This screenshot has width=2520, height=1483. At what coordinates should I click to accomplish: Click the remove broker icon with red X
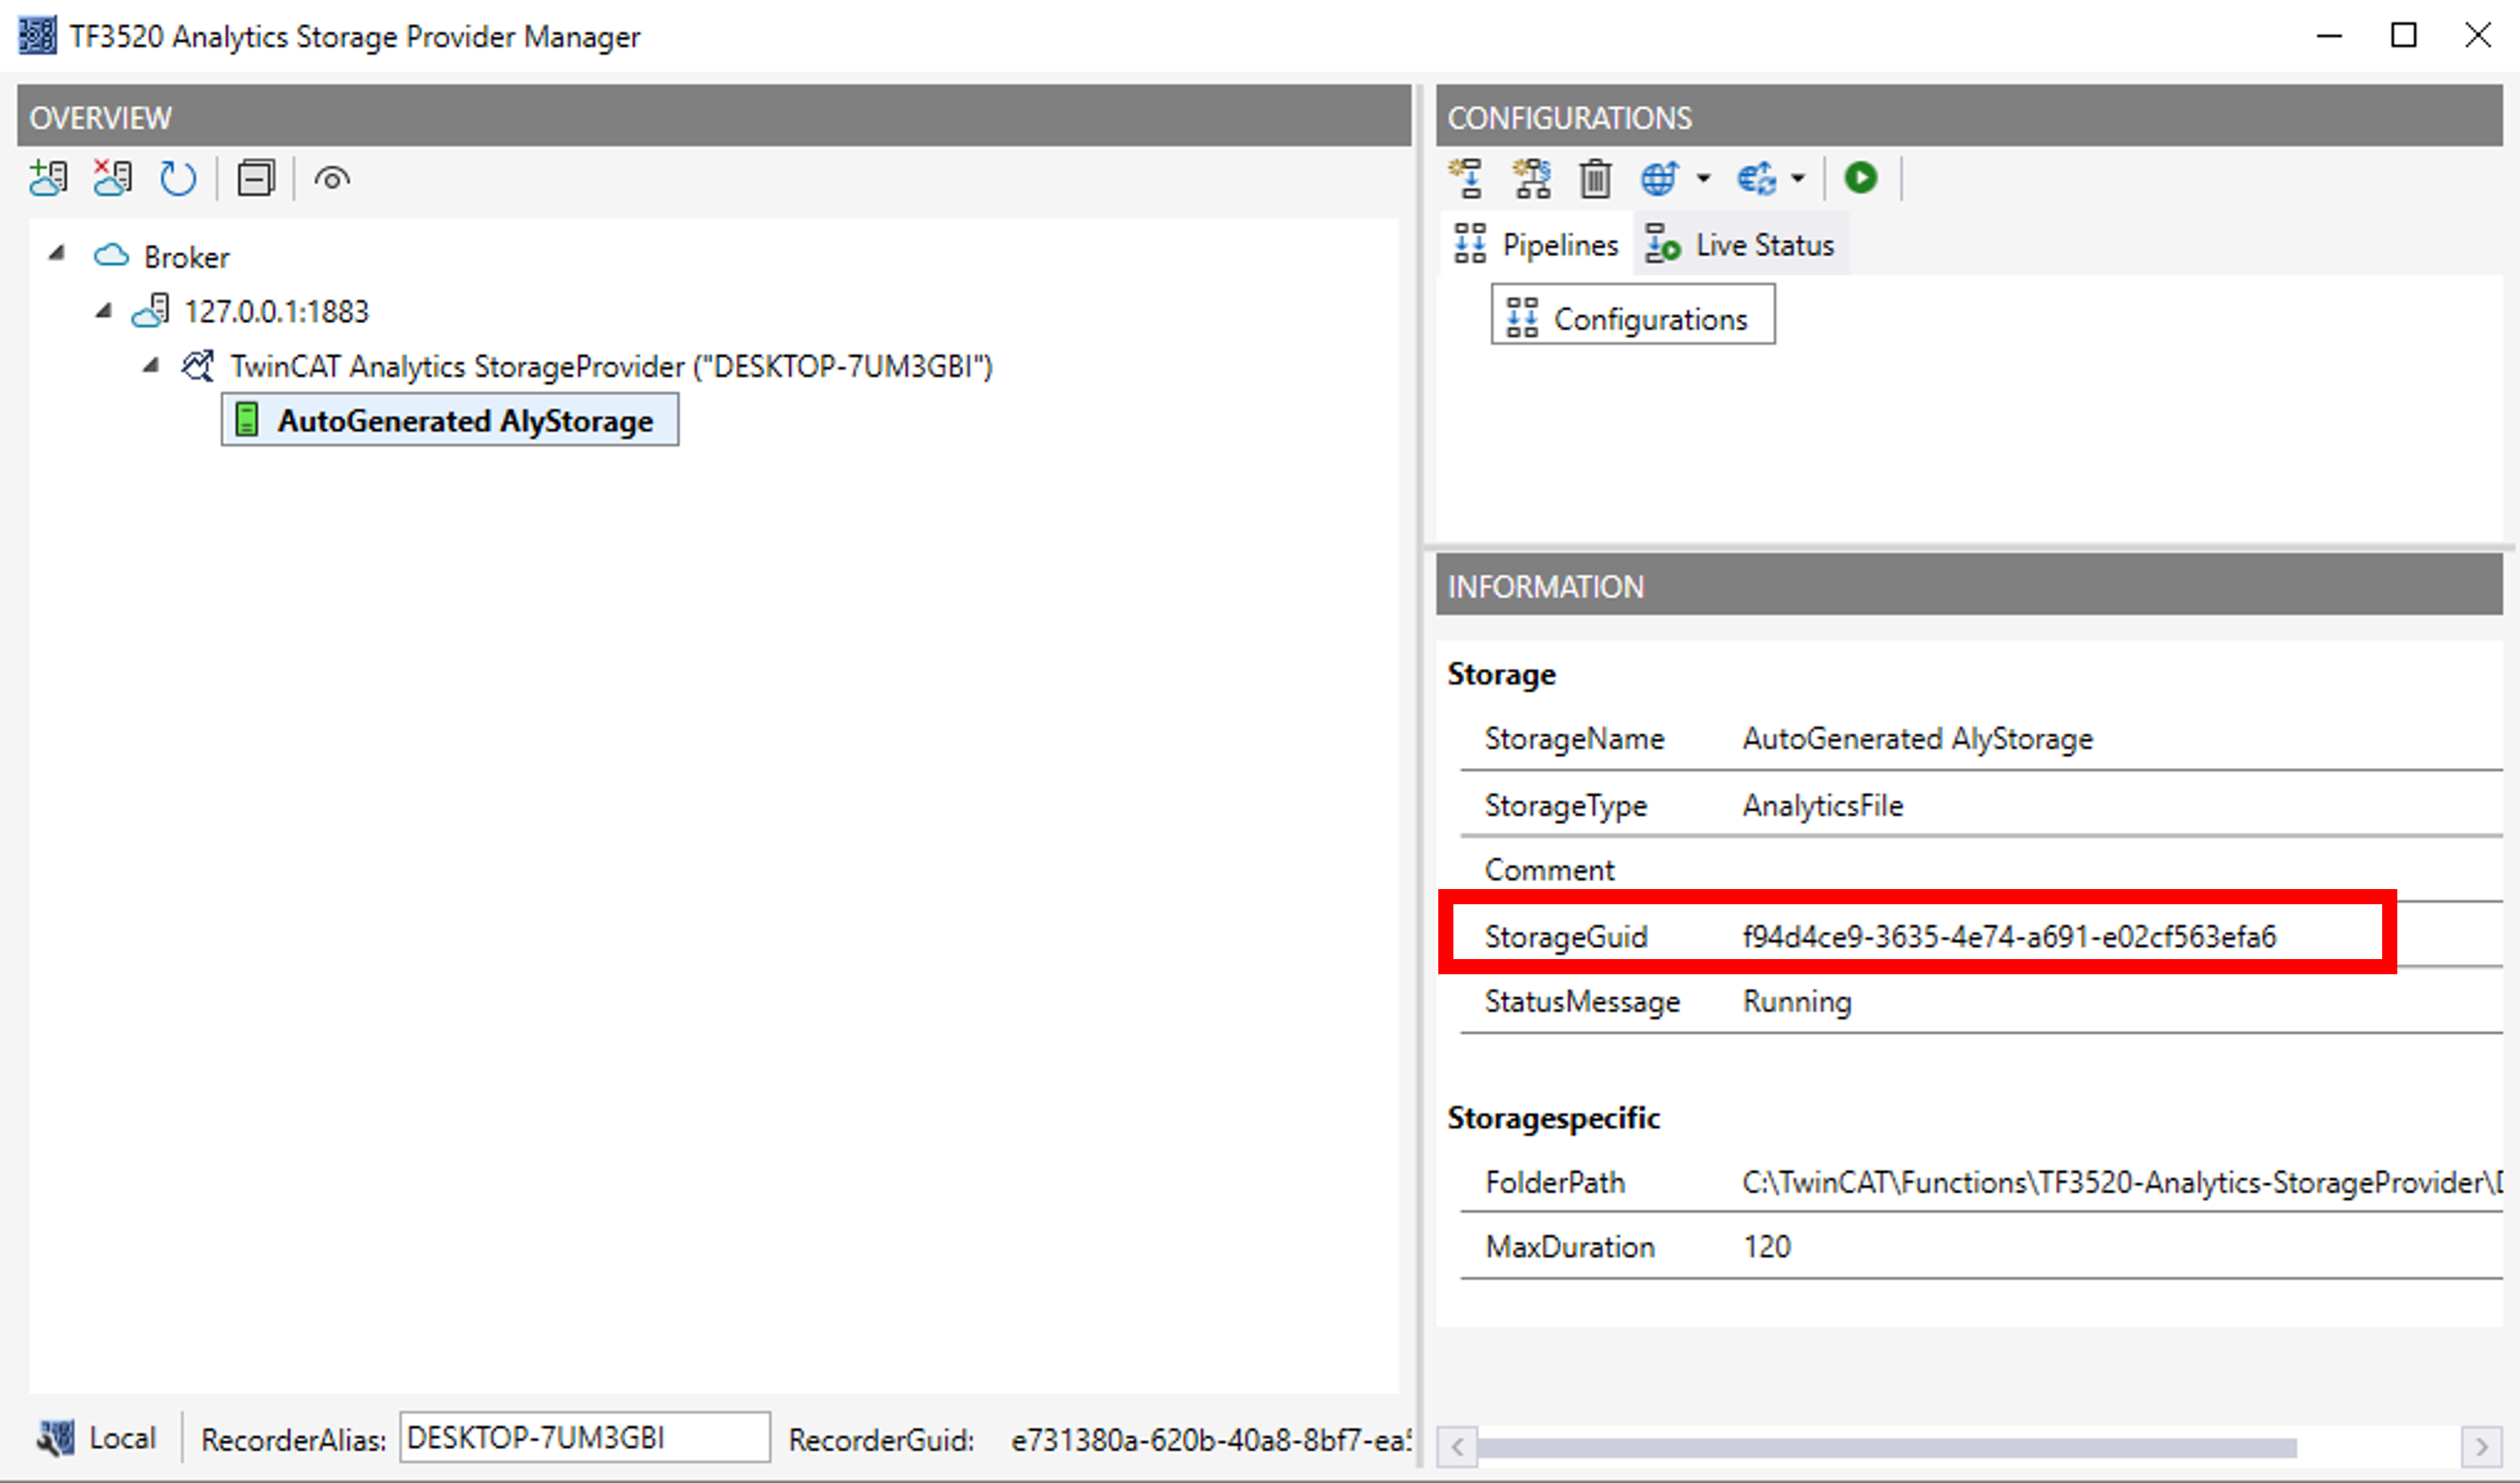113,178
